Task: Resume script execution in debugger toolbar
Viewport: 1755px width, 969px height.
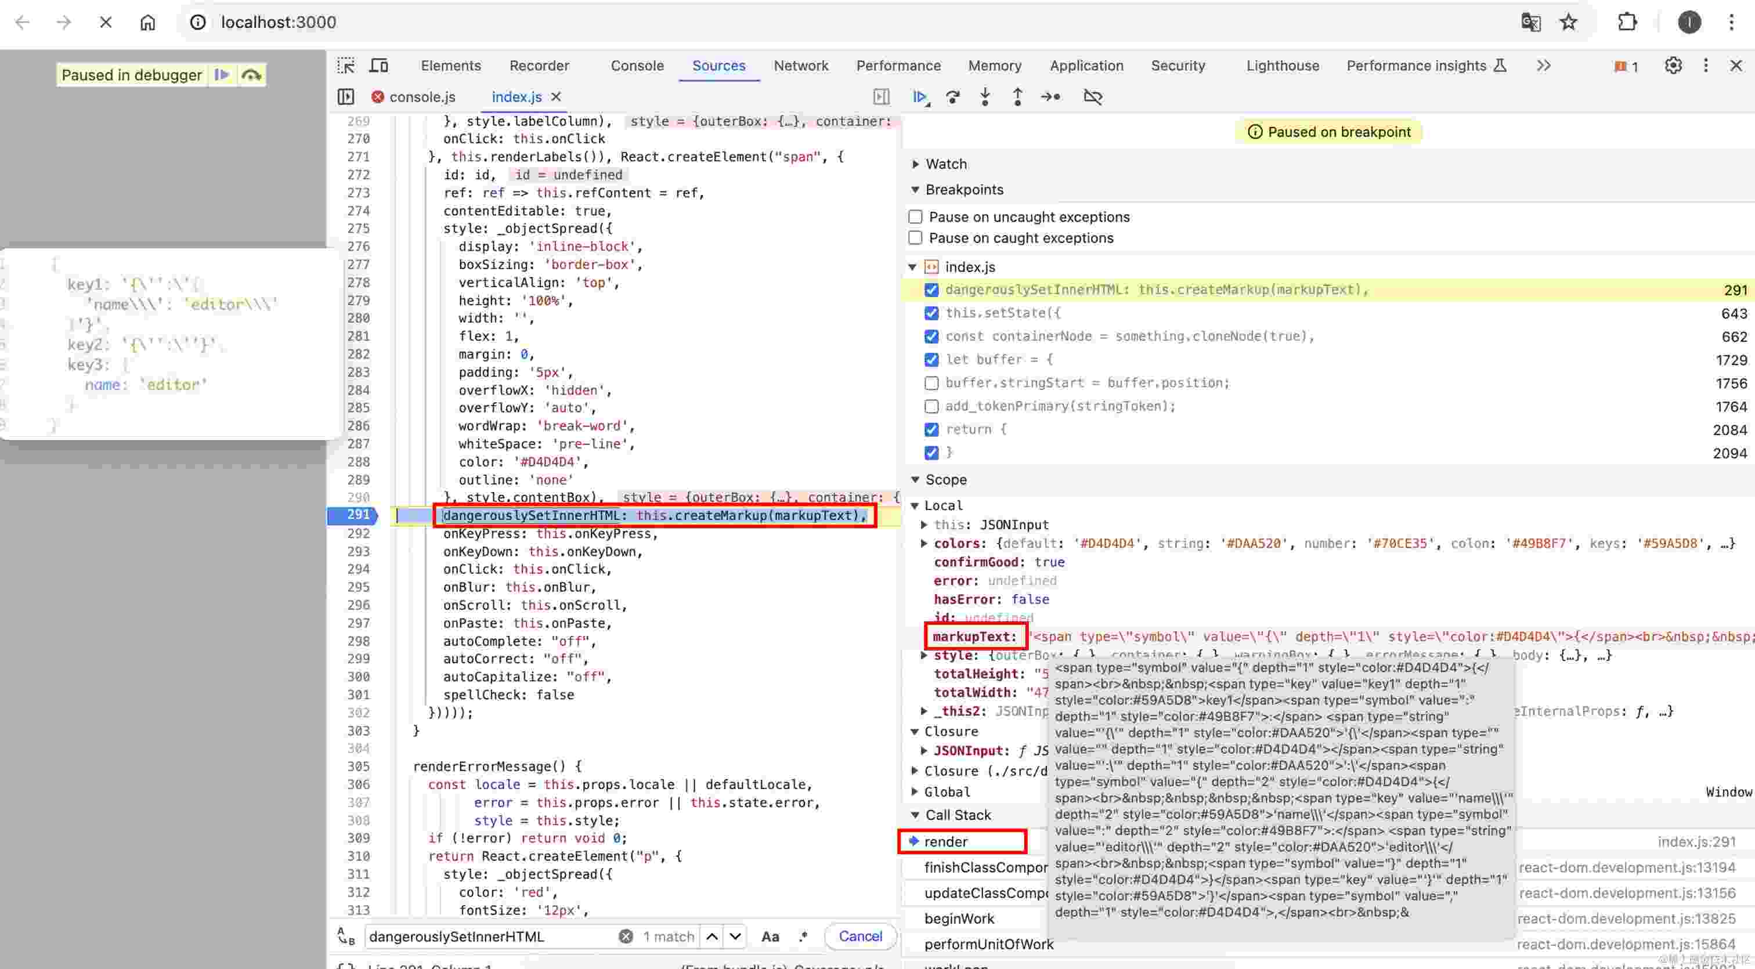Action: 920,97
